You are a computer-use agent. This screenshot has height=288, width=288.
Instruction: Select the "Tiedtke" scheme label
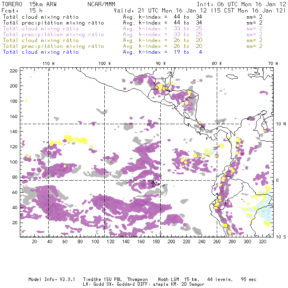92,279
